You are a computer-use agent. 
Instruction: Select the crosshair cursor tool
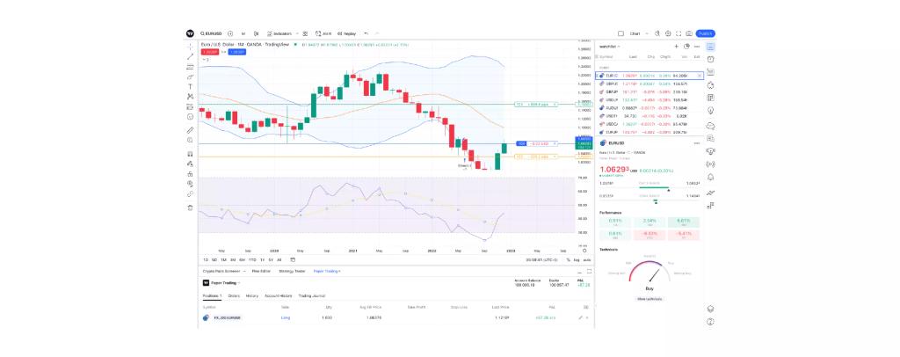(190, 47)
